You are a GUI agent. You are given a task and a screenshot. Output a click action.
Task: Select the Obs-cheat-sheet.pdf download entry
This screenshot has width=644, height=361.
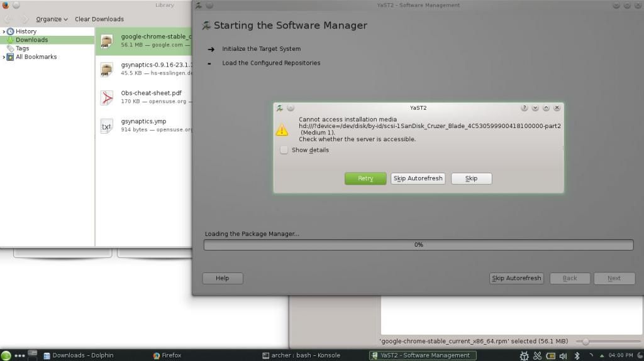144,97
